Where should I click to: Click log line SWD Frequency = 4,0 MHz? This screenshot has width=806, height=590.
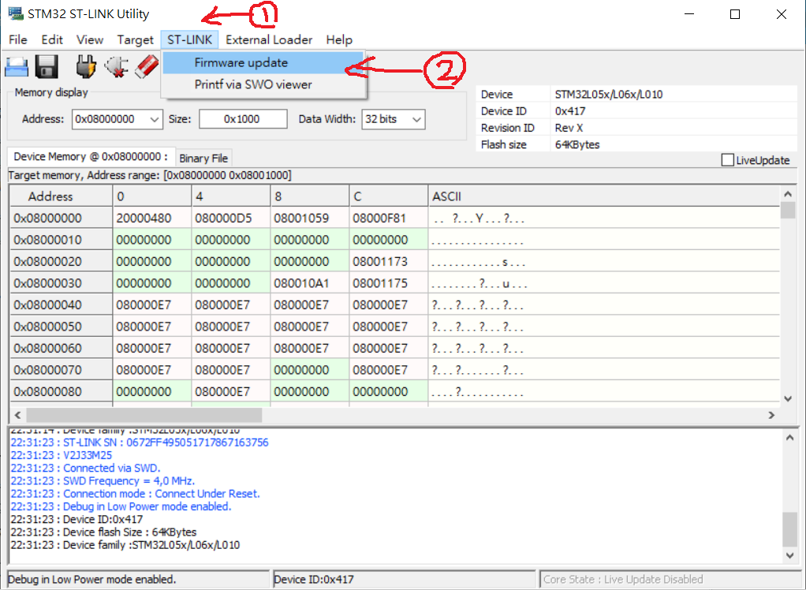pyautogui.click(x=103, y=481)
